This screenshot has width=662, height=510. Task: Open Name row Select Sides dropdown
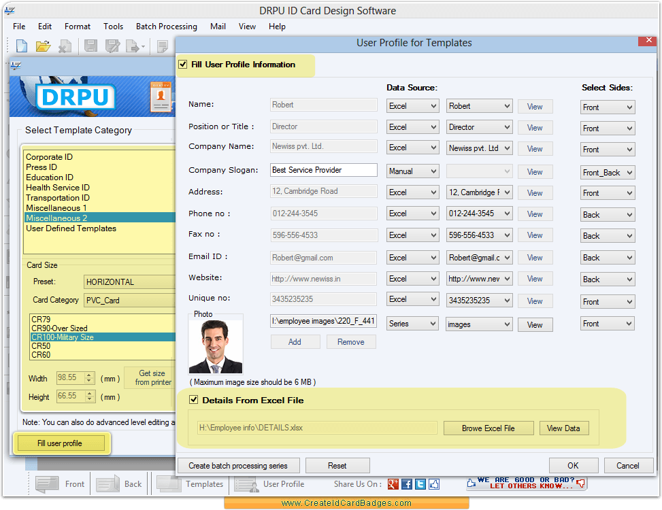608,107
